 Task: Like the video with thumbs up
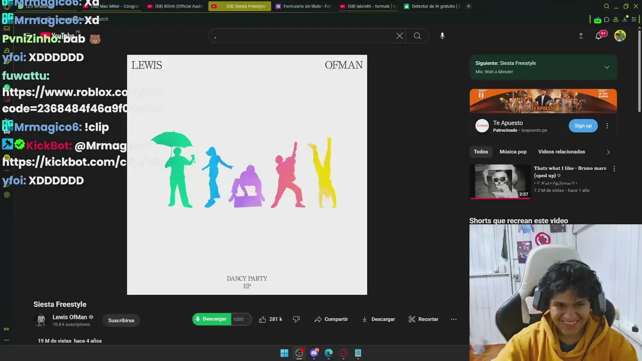[x=270, y=319]
